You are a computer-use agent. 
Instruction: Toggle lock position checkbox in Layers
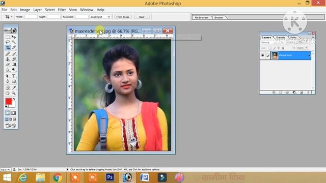pyautogui.click(x=279, y=48)
